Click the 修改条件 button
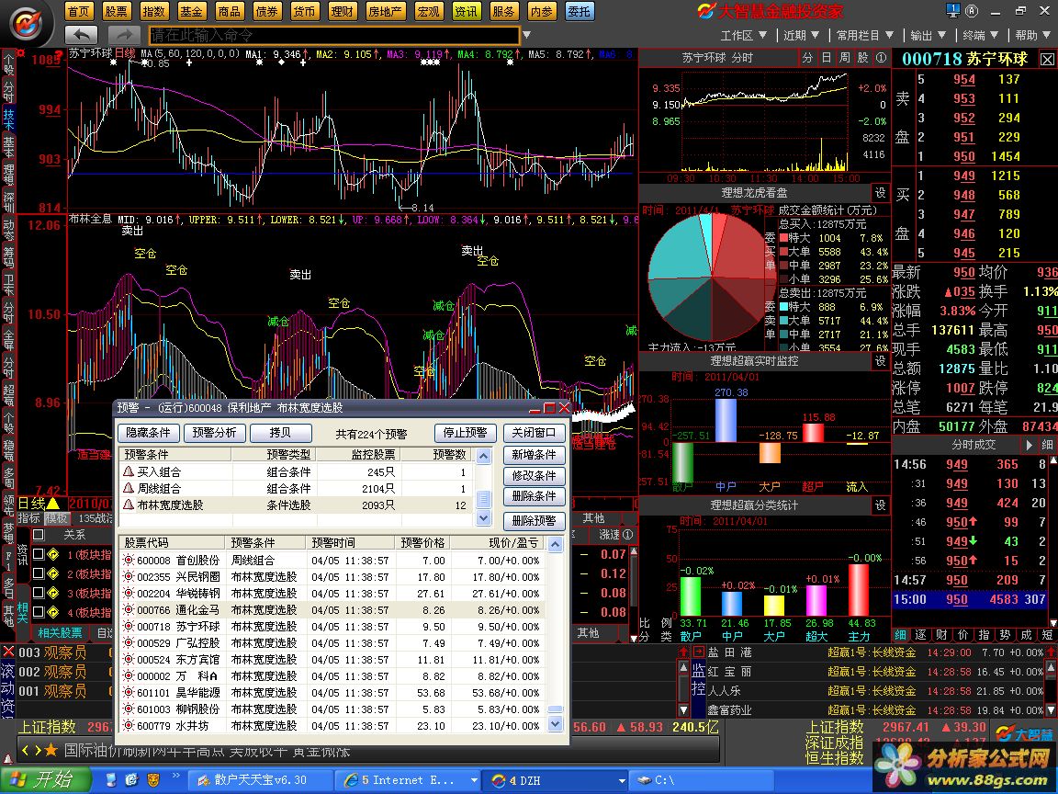The height and width of the screenshot is (794, 1058). click(x=534, y=476)
